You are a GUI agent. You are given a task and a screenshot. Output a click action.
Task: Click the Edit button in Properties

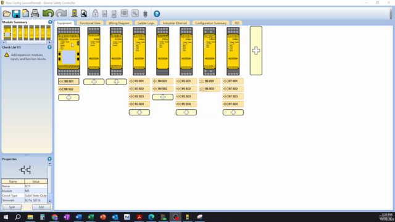[41, 207]
